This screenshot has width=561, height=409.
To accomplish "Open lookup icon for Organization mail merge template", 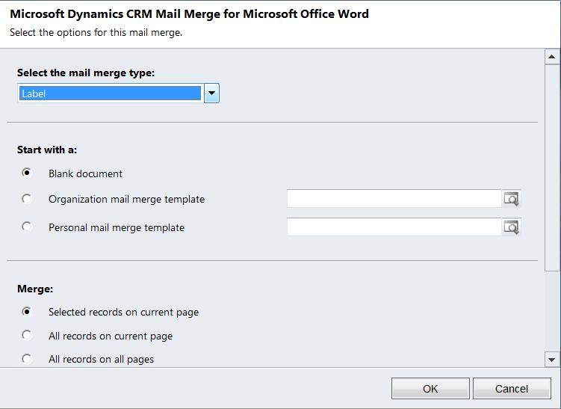I will [x=511, y=199].
